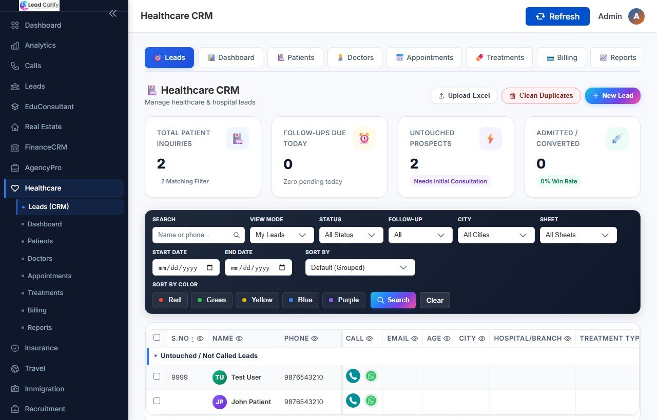The image size is (657, 420).
Task: Click the WhatsApp icon for John Patient
Action: tap(371, 401)
